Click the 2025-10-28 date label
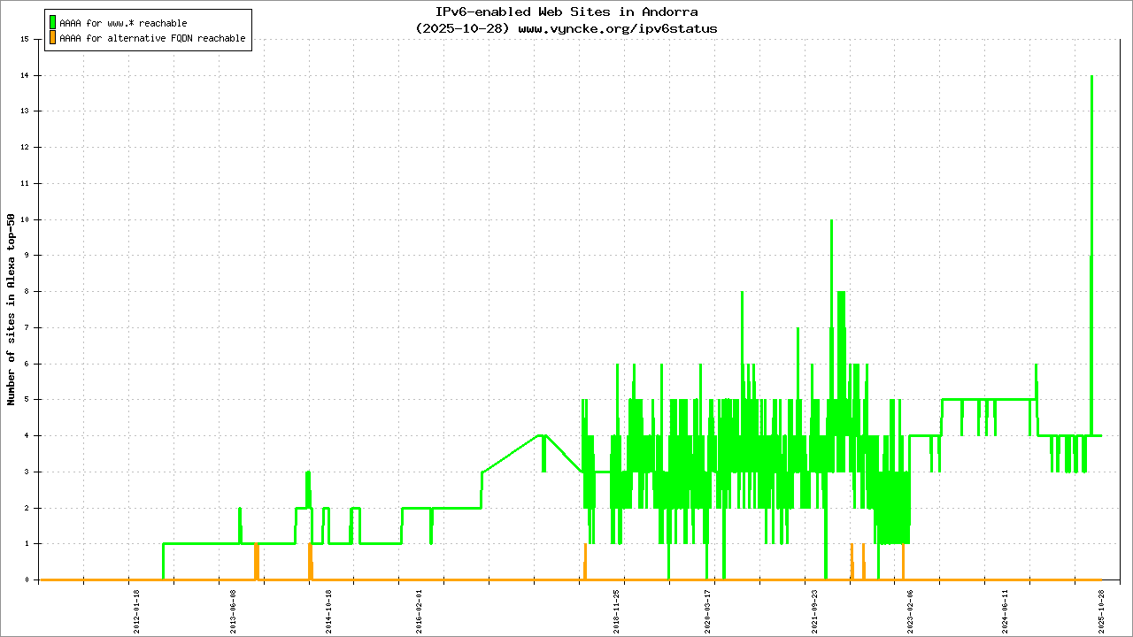Screen dimensions: 1133x637 coord(1103,610)
